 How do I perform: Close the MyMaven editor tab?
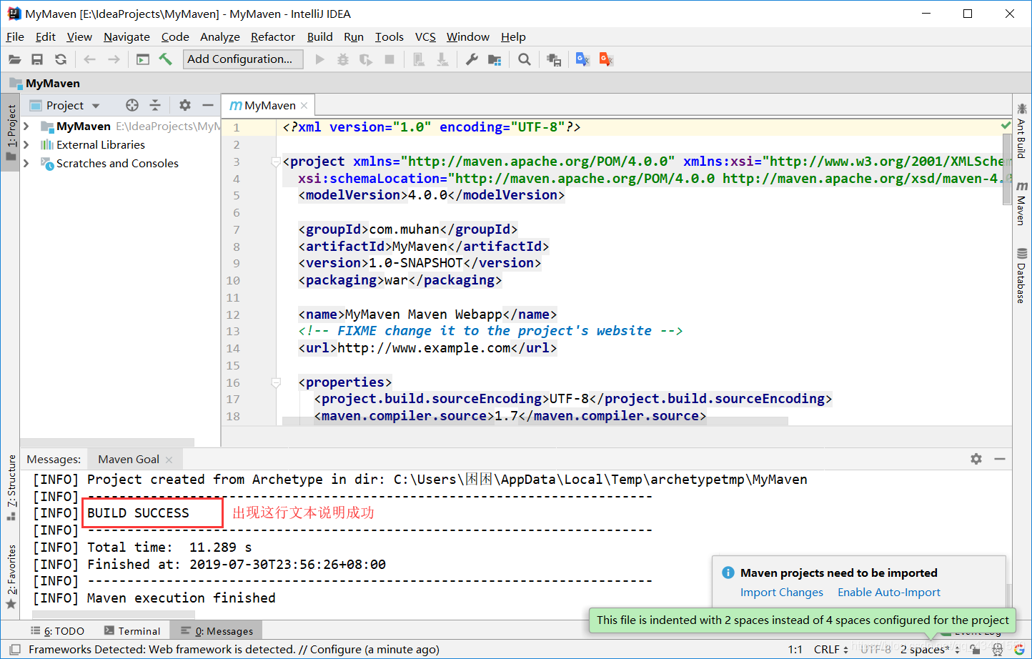[304, 106]
